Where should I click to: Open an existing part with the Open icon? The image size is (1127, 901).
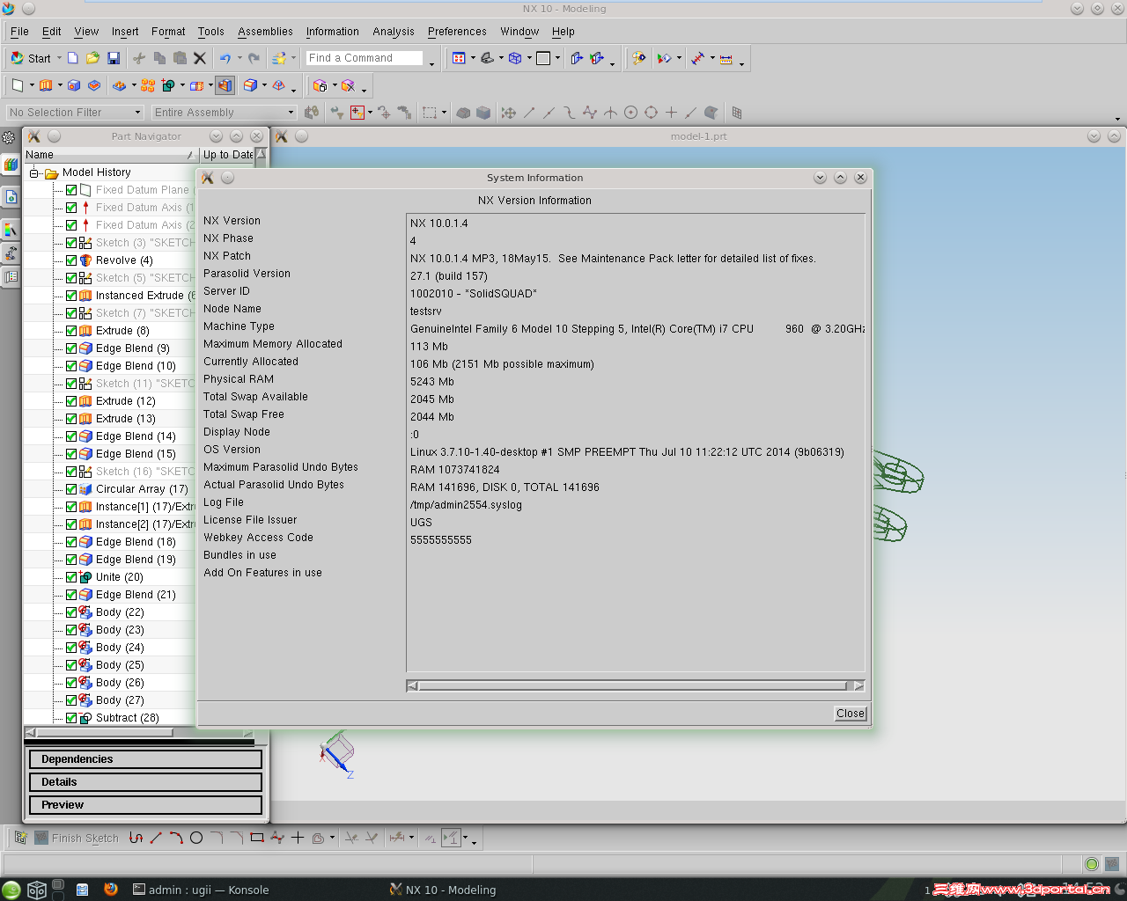(92, 58)
